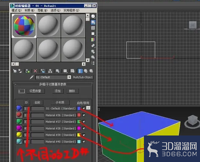Open sub-material 01 - Default (Standard)
200x162 pixels.
61,108
